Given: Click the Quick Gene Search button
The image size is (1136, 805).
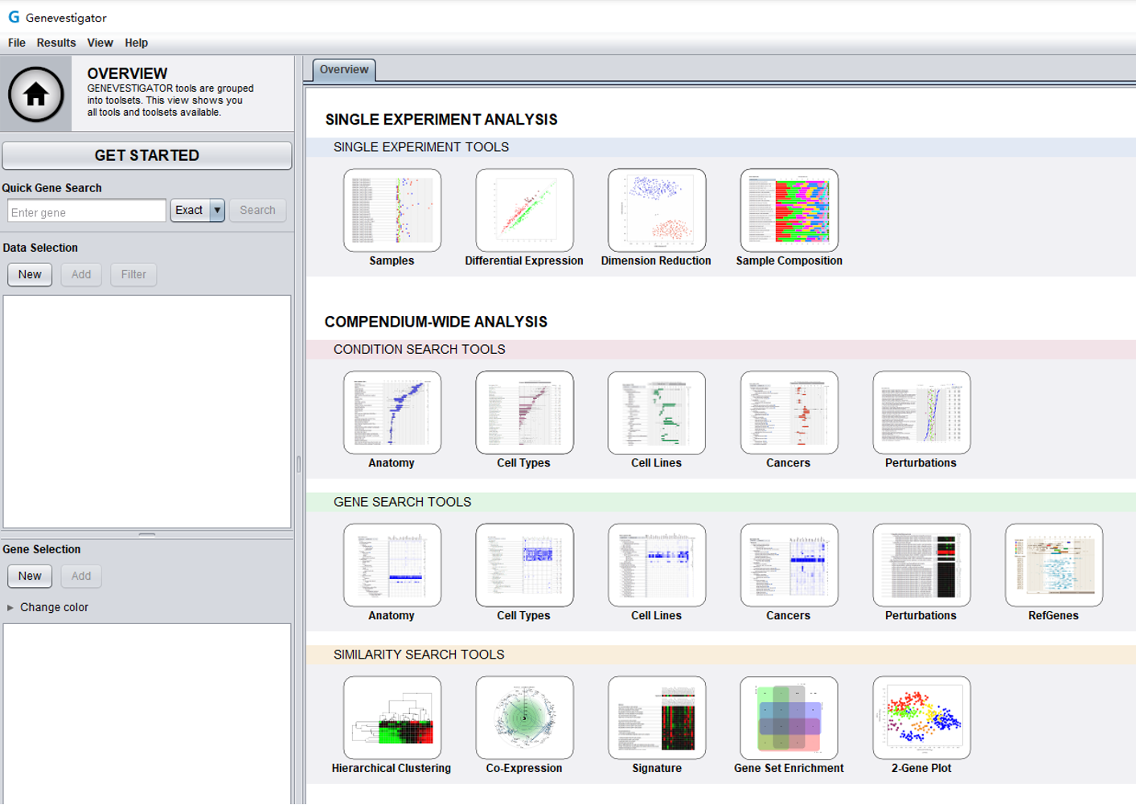Looking at the screenshot, I should pyautogui.click(x=257, y=211).
